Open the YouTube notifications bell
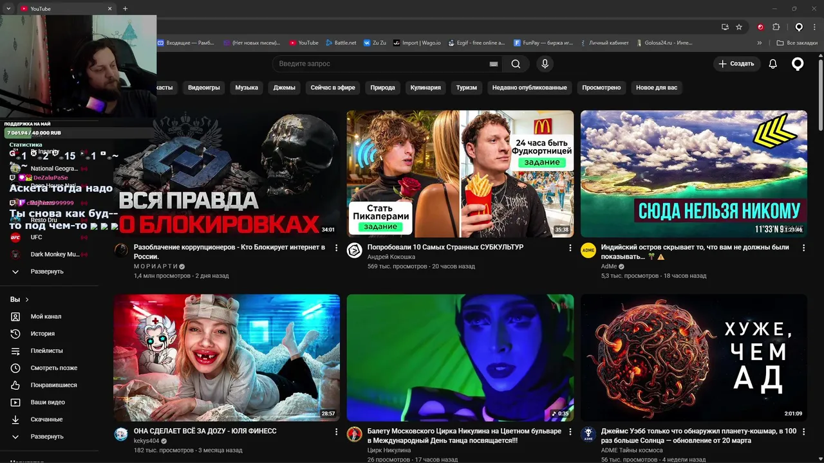 [x=773, y=64]
